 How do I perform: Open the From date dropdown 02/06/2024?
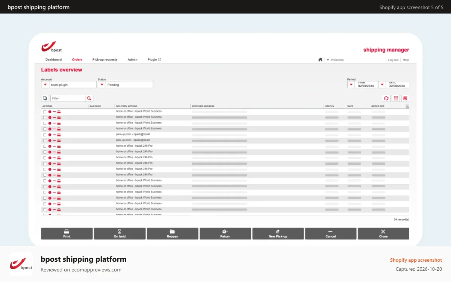(x=351, y=85)
